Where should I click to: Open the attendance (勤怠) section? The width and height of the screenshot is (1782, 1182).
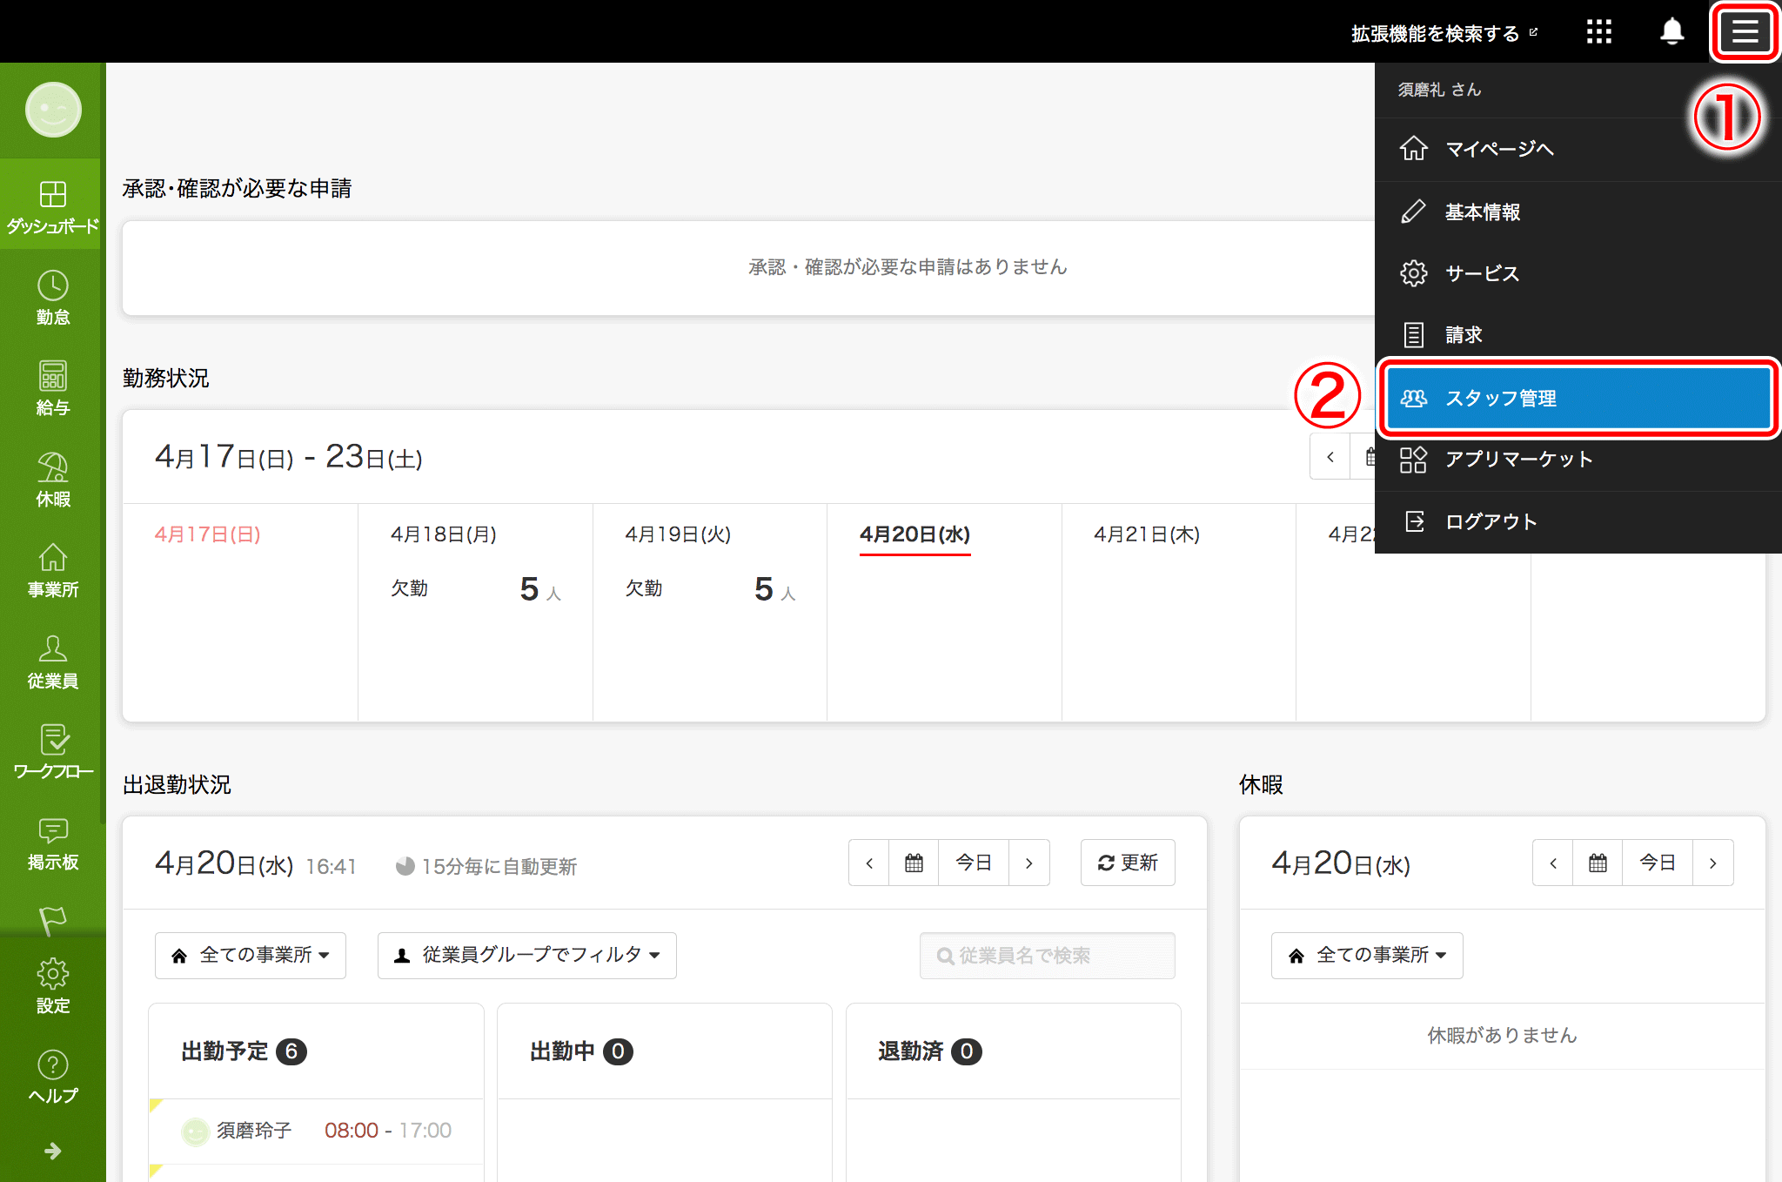(53, 298)
